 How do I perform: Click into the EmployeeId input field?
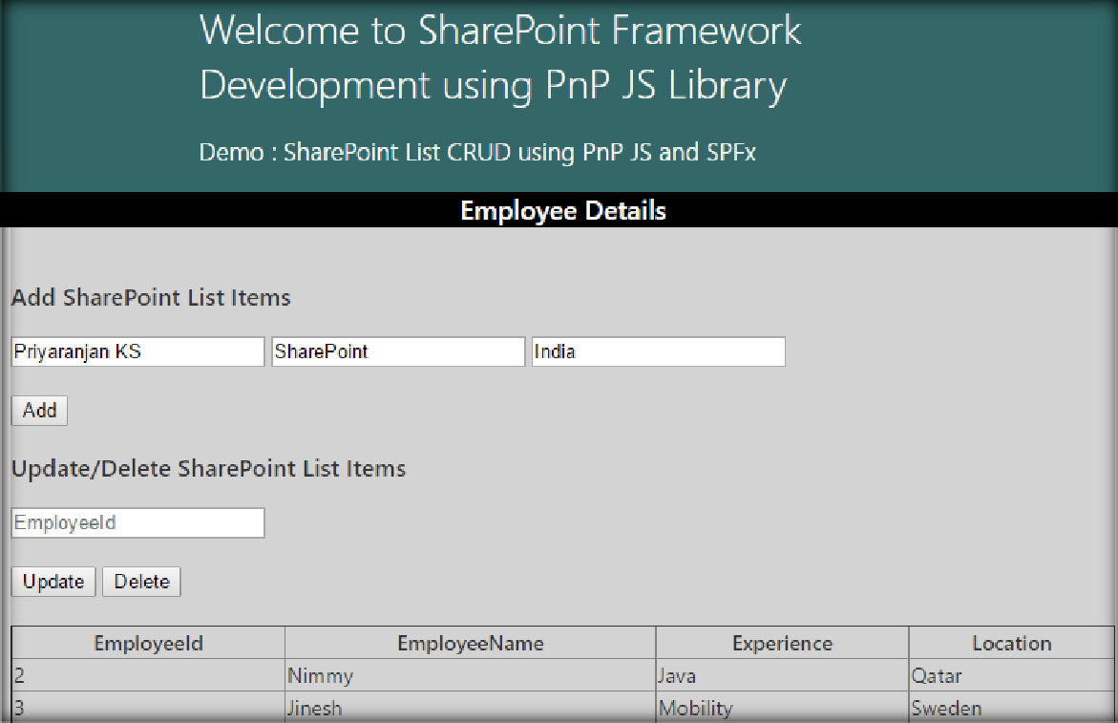tap(137, 522)
